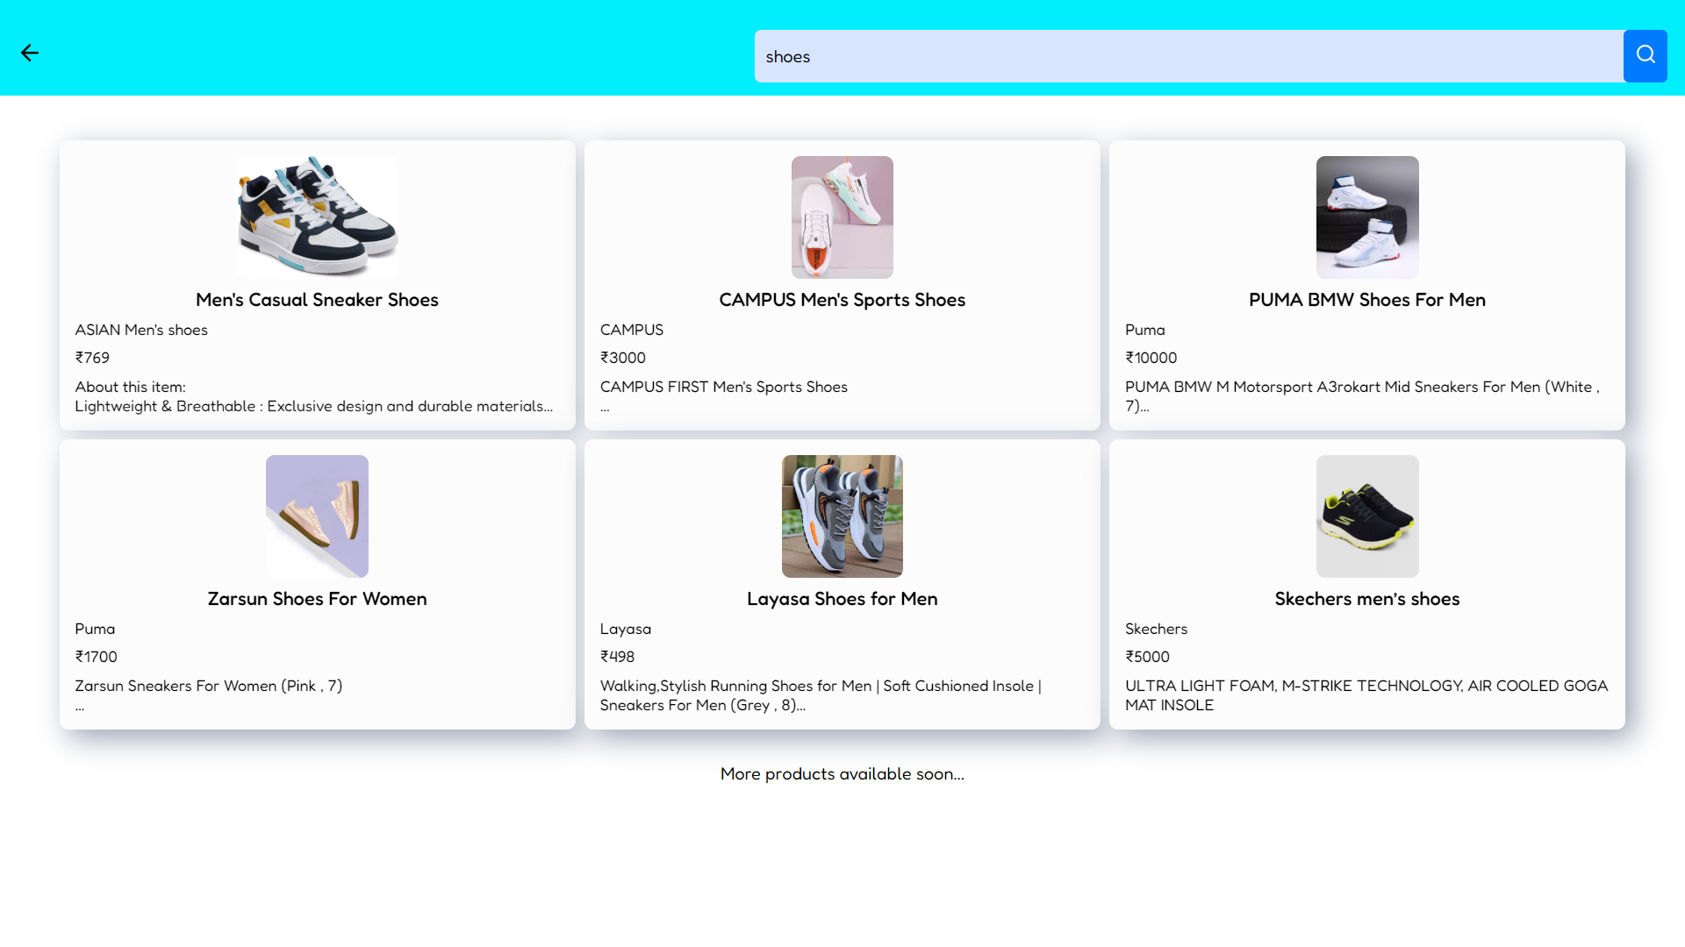Select the title 'CAMPUS Men's Sports Shoes'
This screenshot has width=1685, height=947.
coord(842,300)
